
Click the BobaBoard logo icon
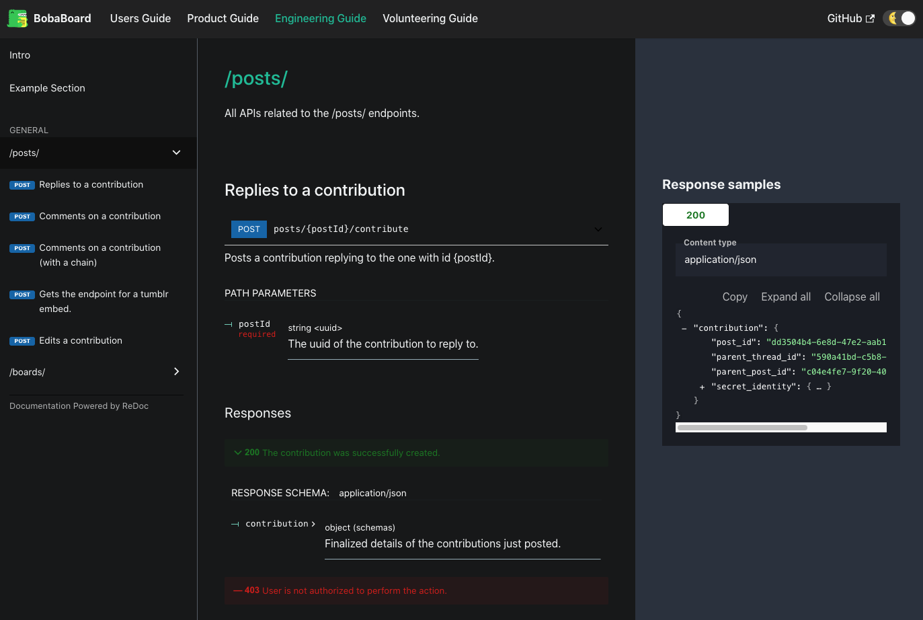[17, 18]
